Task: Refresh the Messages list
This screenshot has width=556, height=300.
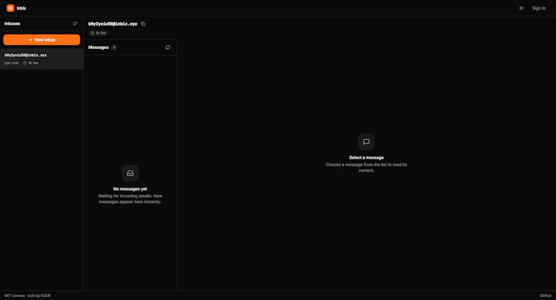Action: [168, 47]
